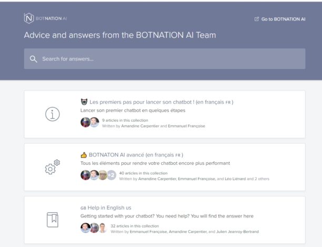Click the gears icon of BOTNATON AI avancé

coord(53,167)
